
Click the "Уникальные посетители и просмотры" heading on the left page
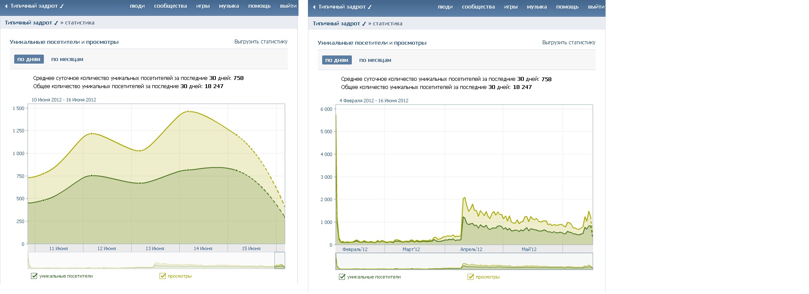(64, 42)
